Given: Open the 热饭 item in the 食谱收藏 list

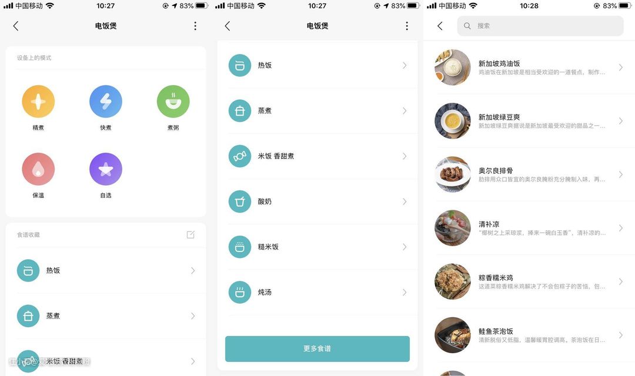Looking at the screenshot, I should [x=106, y=270].
